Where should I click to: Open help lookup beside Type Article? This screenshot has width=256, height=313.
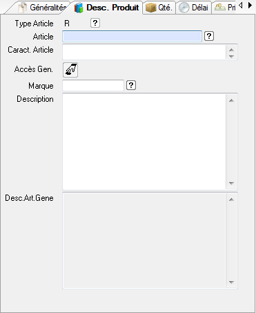pyautogui.click(x=95, y=23)
